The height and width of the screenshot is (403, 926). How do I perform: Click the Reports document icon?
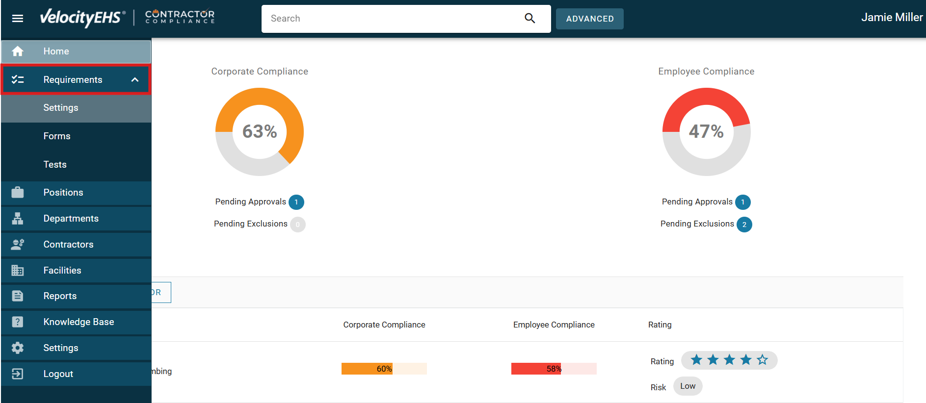(18, 296)
